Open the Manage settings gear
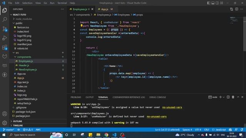This screenshot has height=138, width=246. [x=5, y=123]
